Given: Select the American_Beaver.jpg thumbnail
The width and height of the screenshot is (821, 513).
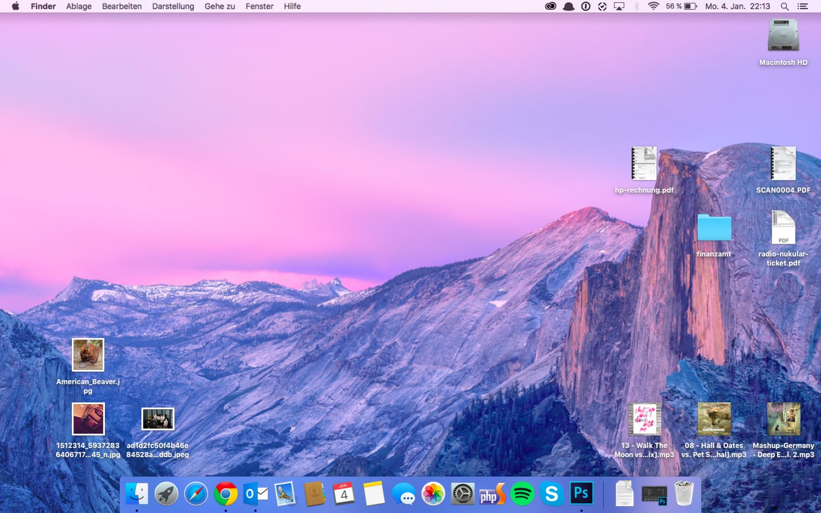Looking at the screenshot, I should (x=88, y=354).
